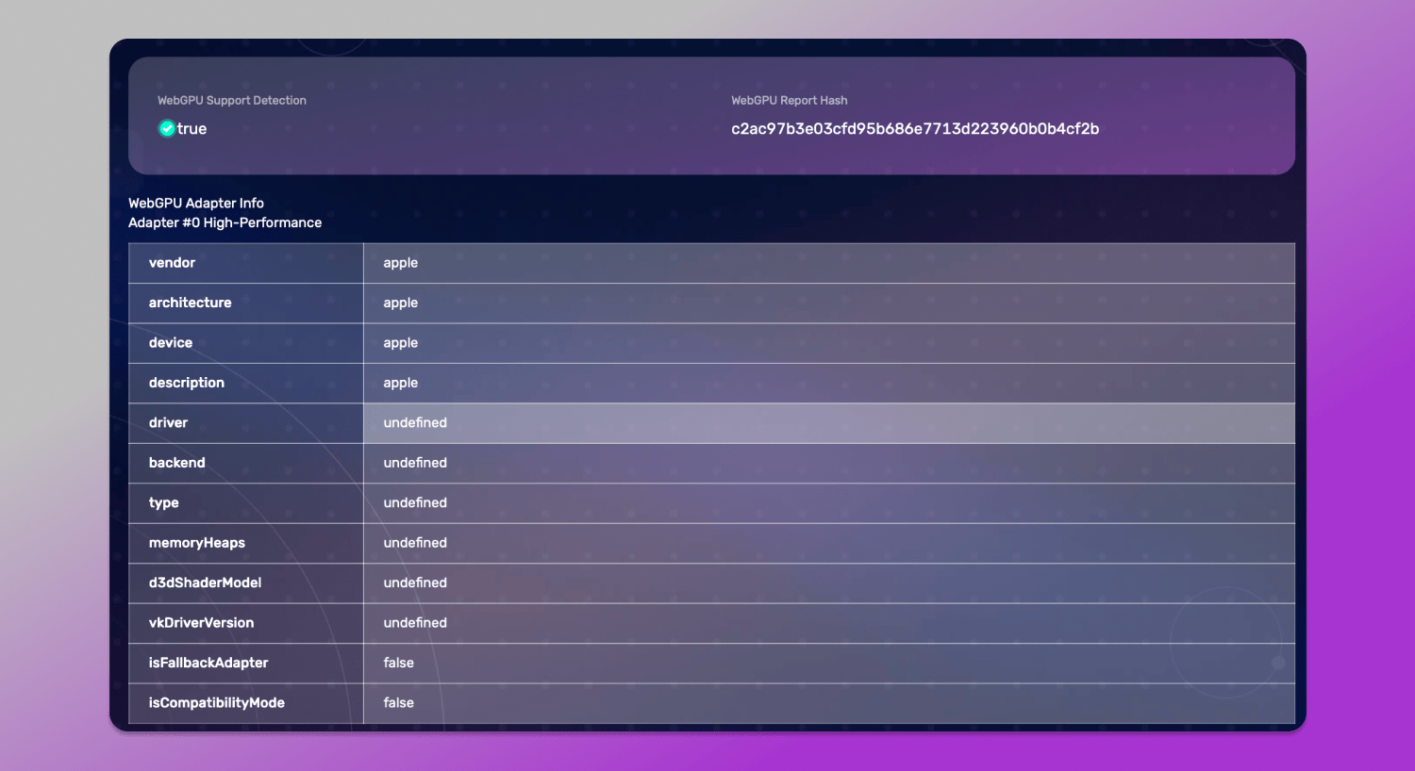Click undefined in the backend row
The image size is (1415, 771).
tap(415, 463)
